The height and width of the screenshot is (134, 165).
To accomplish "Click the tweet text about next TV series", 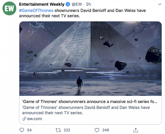I will coord(82,13).
